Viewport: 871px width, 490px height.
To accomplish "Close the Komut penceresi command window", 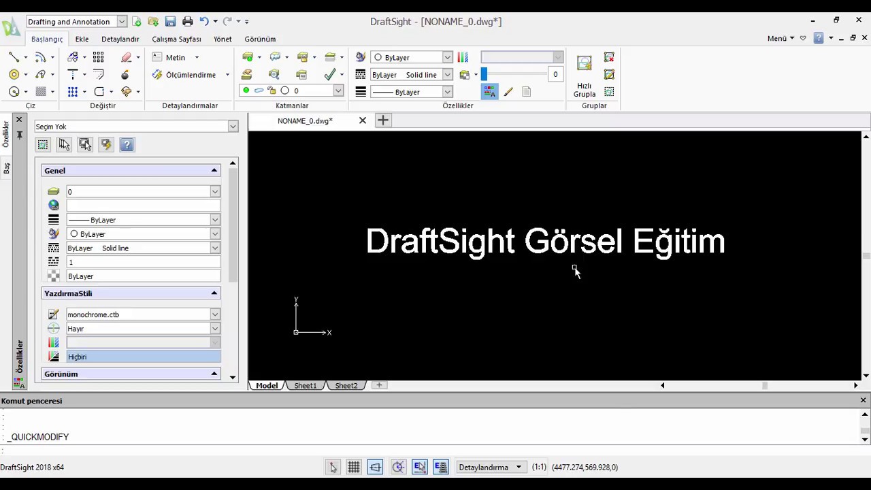I will pyautogui.click(x=863, y=400).
